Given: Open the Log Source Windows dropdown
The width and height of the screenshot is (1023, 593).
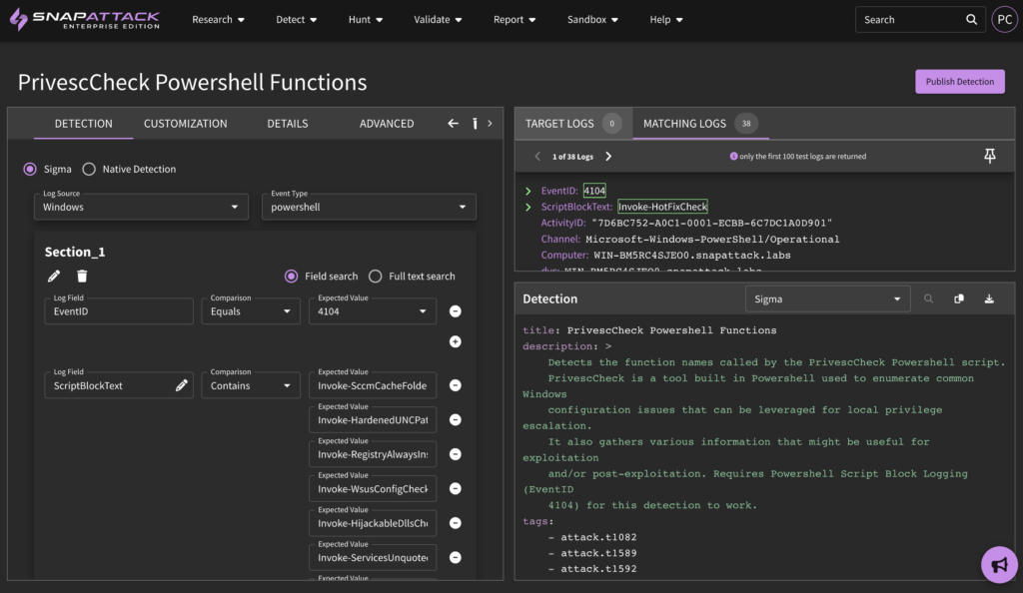Looking at the screenshot, I should coord(141,207).
